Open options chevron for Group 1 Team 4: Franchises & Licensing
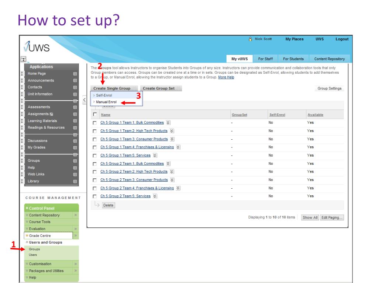The height and width of the screenshot is (283, 378). coord(178,147)
